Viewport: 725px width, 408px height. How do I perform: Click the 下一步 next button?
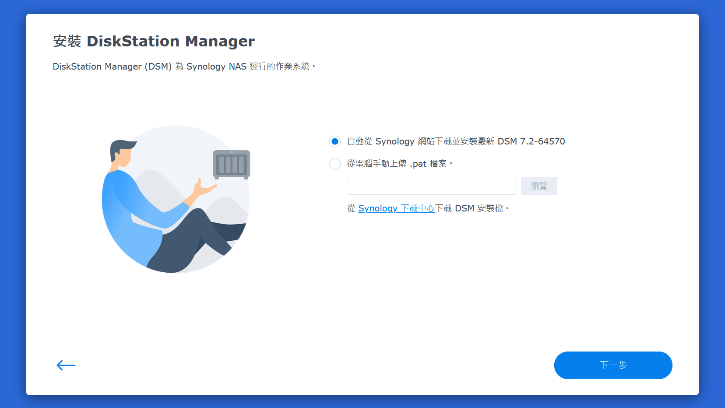point(613,365)
